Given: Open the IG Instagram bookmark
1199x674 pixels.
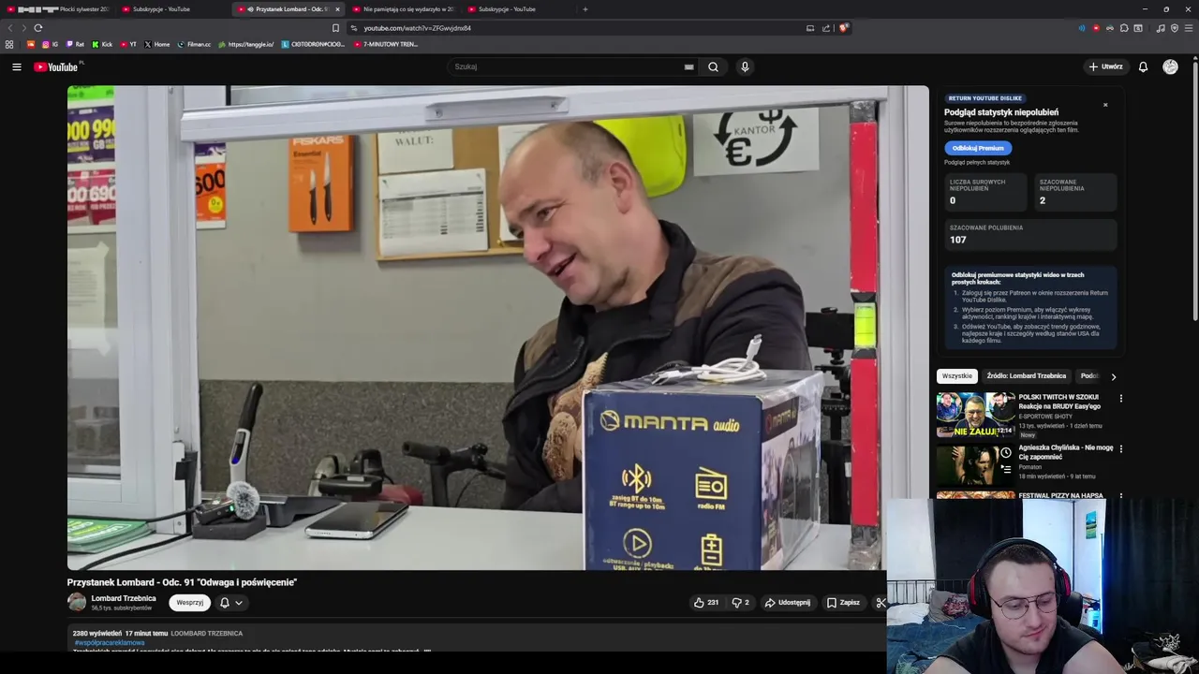Looking at the screenshot, I should pos(50,44).
